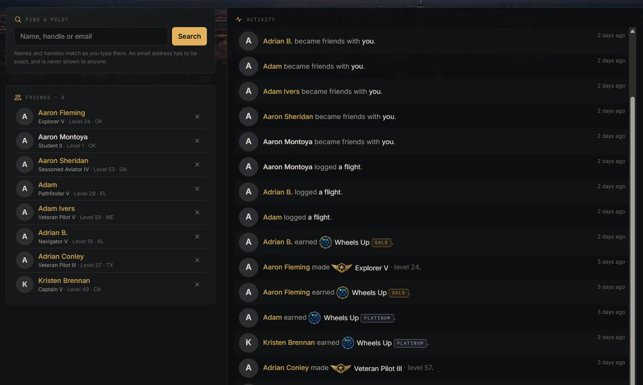Click the remove icon for Adrian B.
Viewport: 643px width, 385px height.
(x=197, y=237)
